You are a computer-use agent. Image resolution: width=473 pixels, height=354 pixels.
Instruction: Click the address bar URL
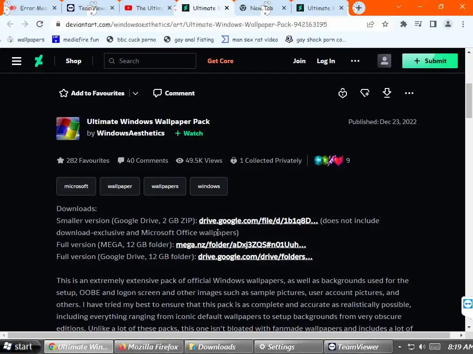coord(196,24)
